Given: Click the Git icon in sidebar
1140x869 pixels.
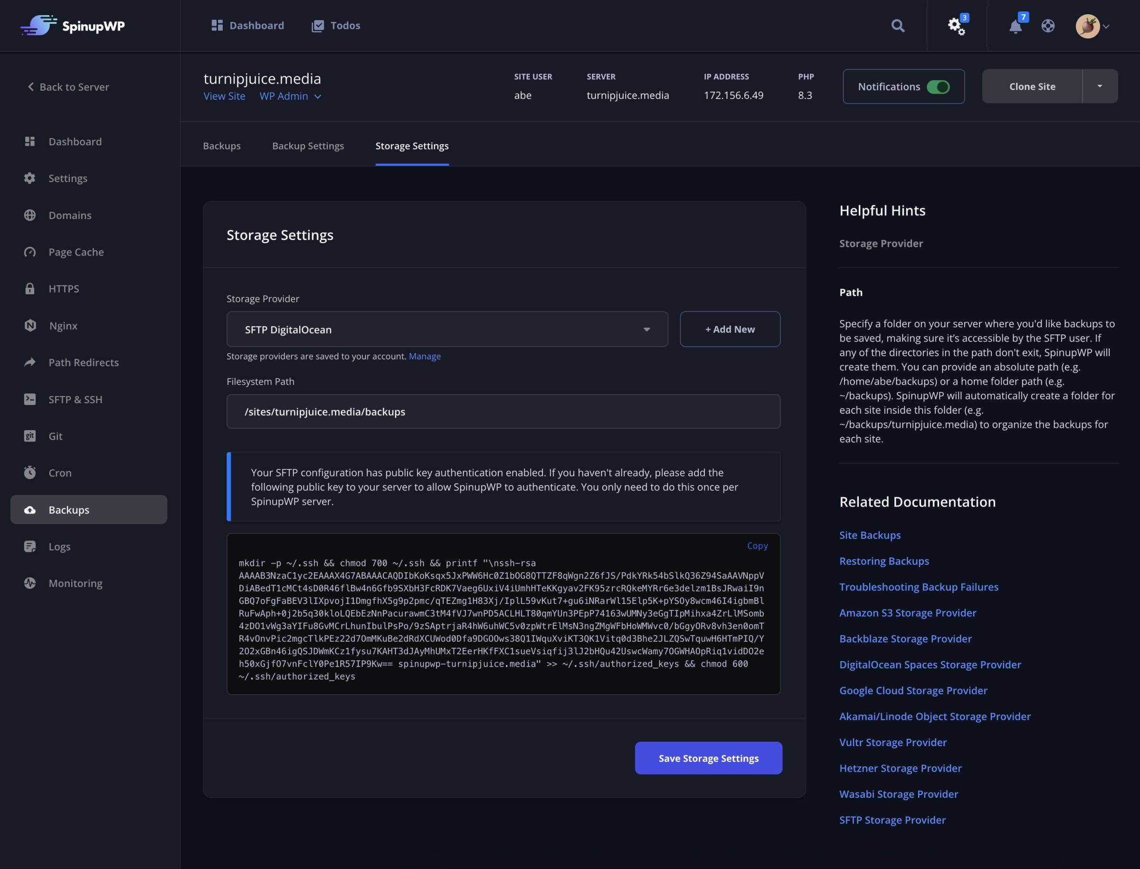Looking at the screenshot, I should 30,436.
